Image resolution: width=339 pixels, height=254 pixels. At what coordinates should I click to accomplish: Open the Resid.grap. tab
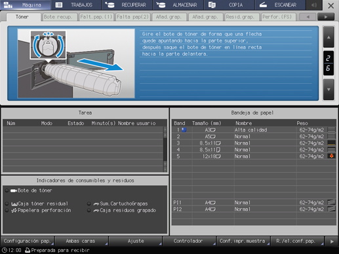coord(242,17)
